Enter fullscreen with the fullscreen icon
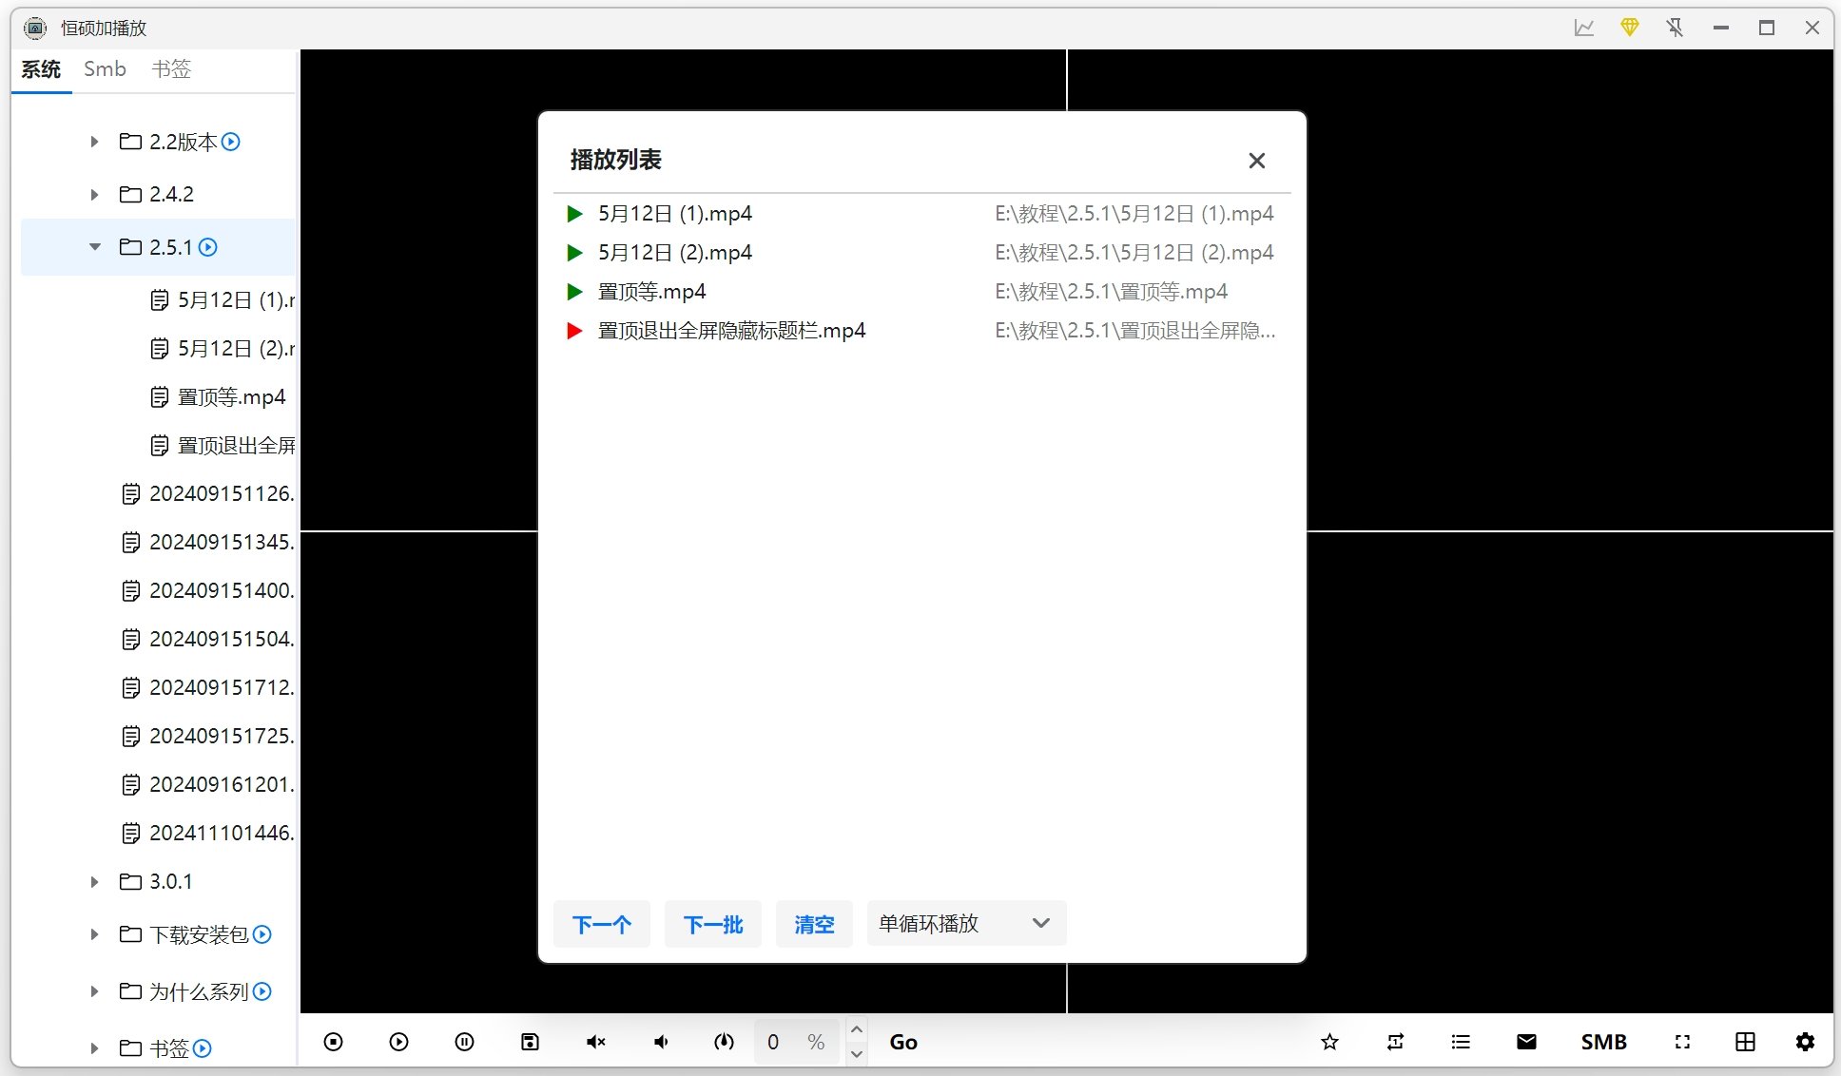1841x1076 pixels. pyautogui.click(x=1683, y=1042)
